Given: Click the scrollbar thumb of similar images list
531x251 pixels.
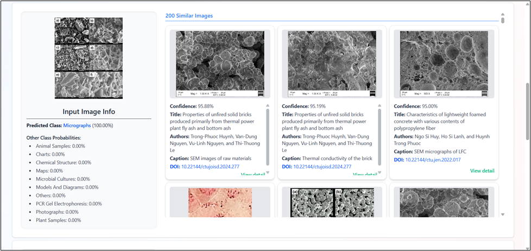Looking at the screenshot, I should pos(503,20).
